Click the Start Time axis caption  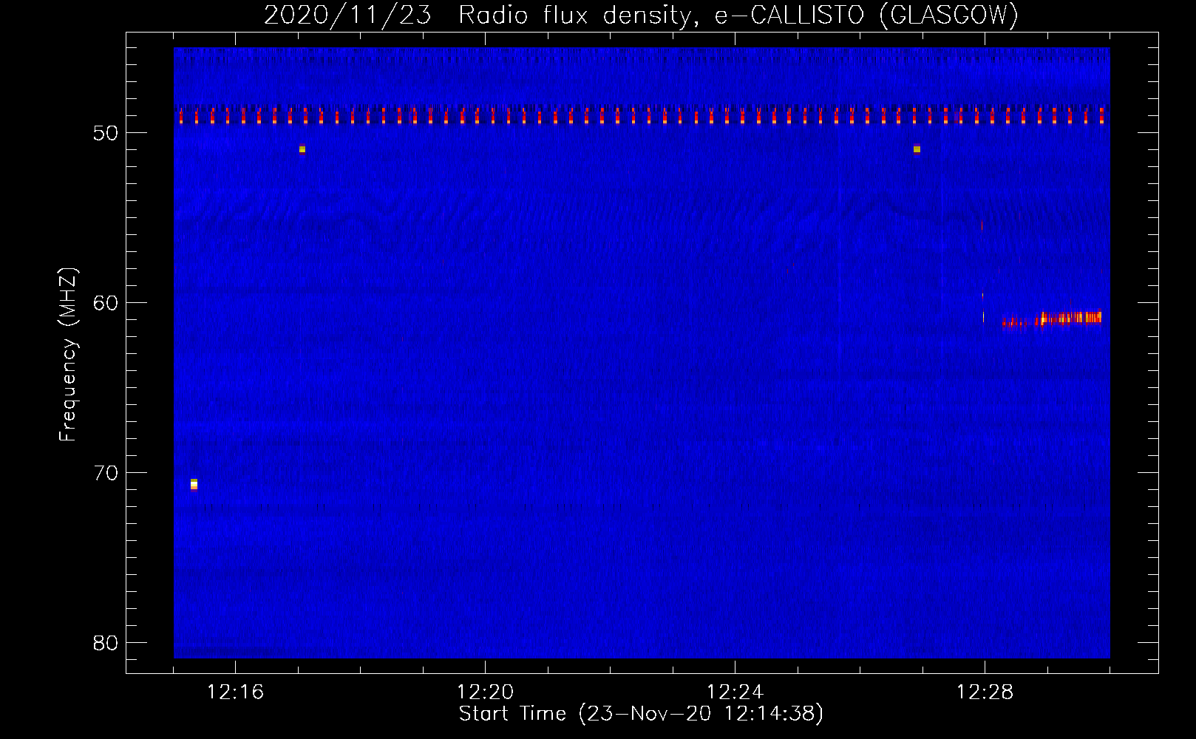tap(641, 714)
